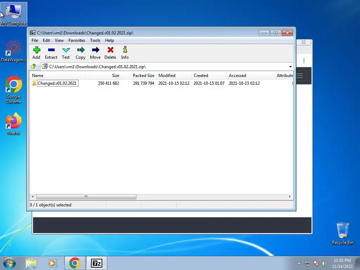Screen dimensions: 360x270
Task: Switch to Chrome in the taskbar
Action: click(x=75, y=263)
